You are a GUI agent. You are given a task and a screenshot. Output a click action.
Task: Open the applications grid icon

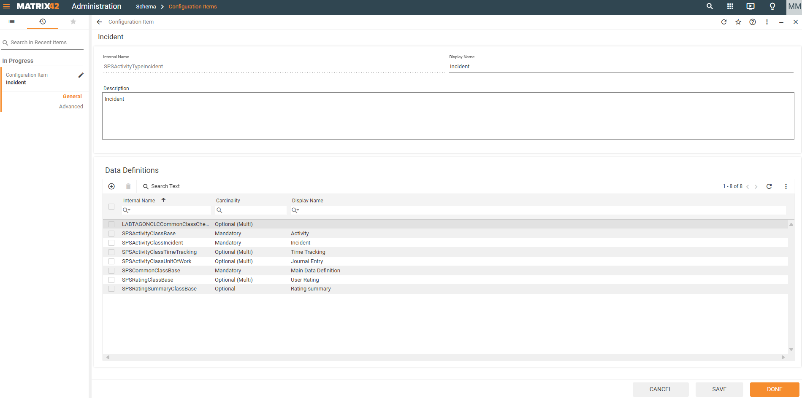point(730,6)
